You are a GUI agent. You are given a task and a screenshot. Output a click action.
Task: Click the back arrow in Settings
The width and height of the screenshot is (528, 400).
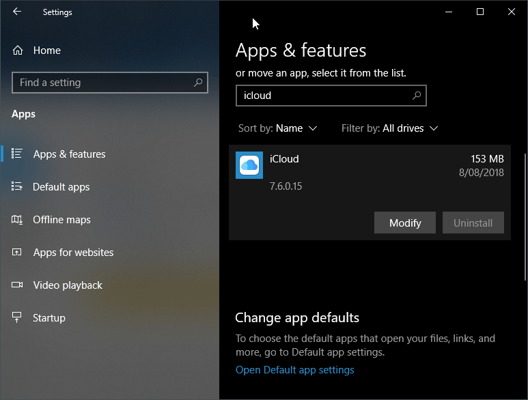pos(17,12)
